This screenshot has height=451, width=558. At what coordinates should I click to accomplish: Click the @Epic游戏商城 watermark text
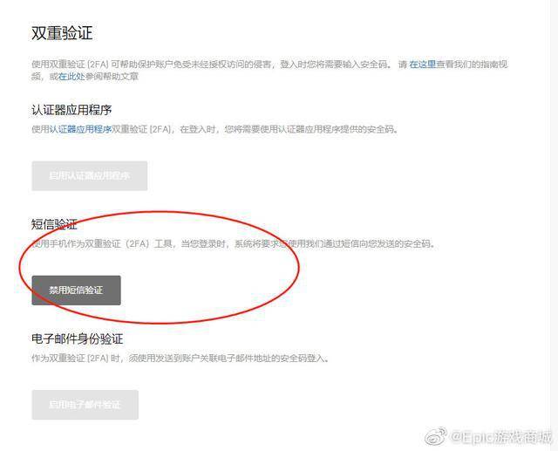(502, 437)
